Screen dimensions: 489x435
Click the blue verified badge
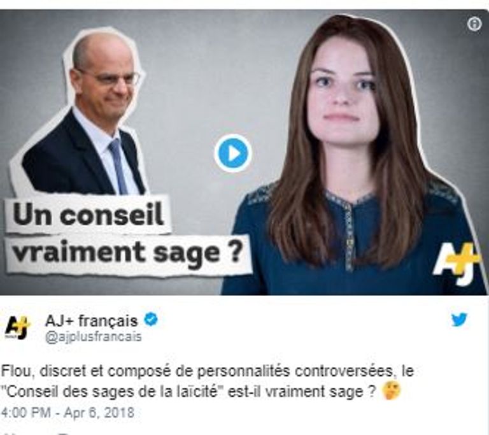(x=151, y=320)
